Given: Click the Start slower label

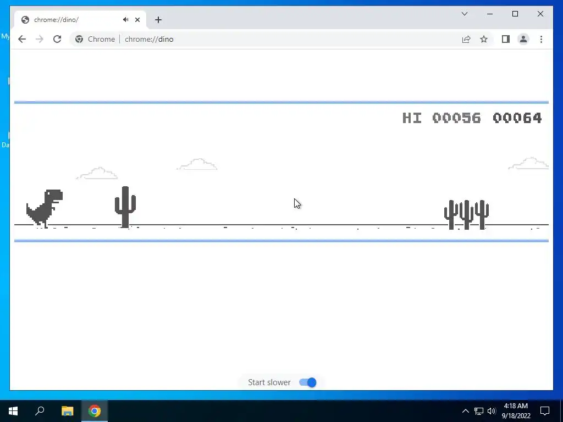Looking at the screenshot, I should [269, 382].
